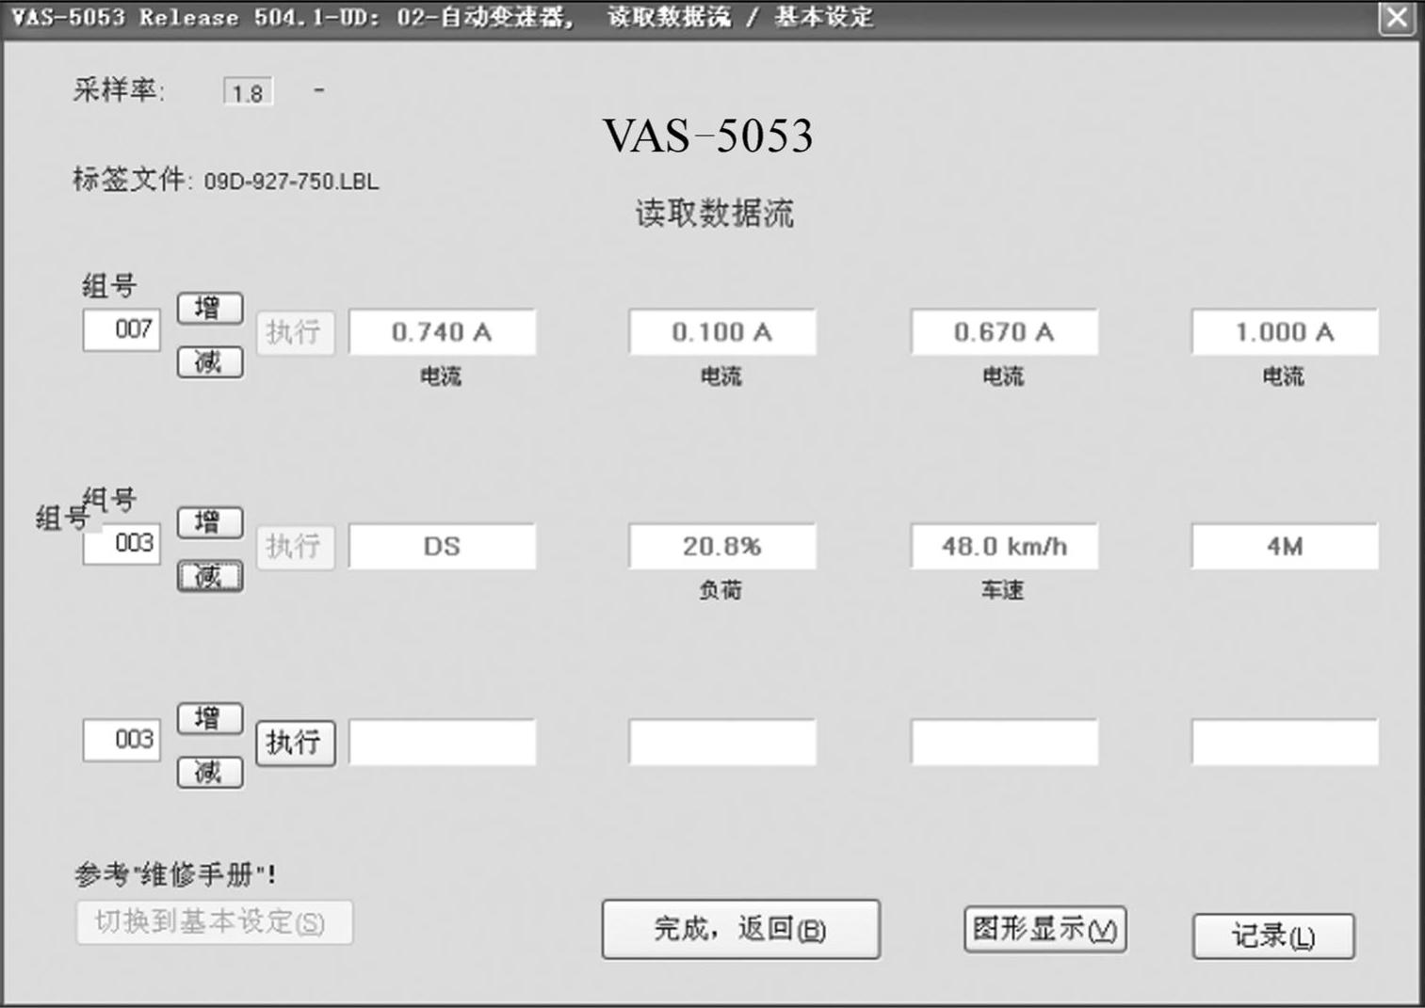The image size is (1425, 1008).
Task: Click 切换到基本设定(S) button
Action: 215,922
